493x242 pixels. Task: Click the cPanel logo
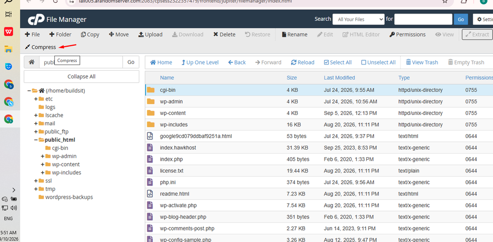36,20
